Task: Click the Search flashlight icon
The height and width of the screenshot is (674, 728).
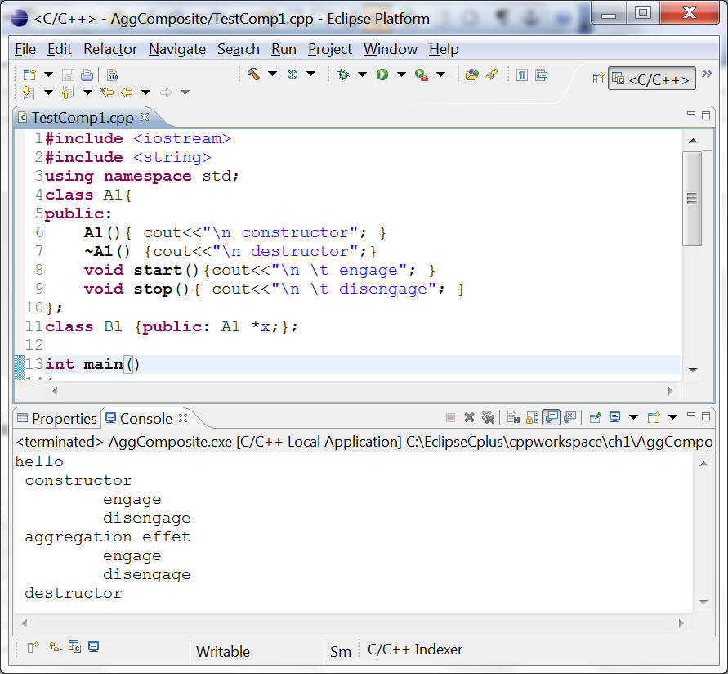Action: click(491, 74)
